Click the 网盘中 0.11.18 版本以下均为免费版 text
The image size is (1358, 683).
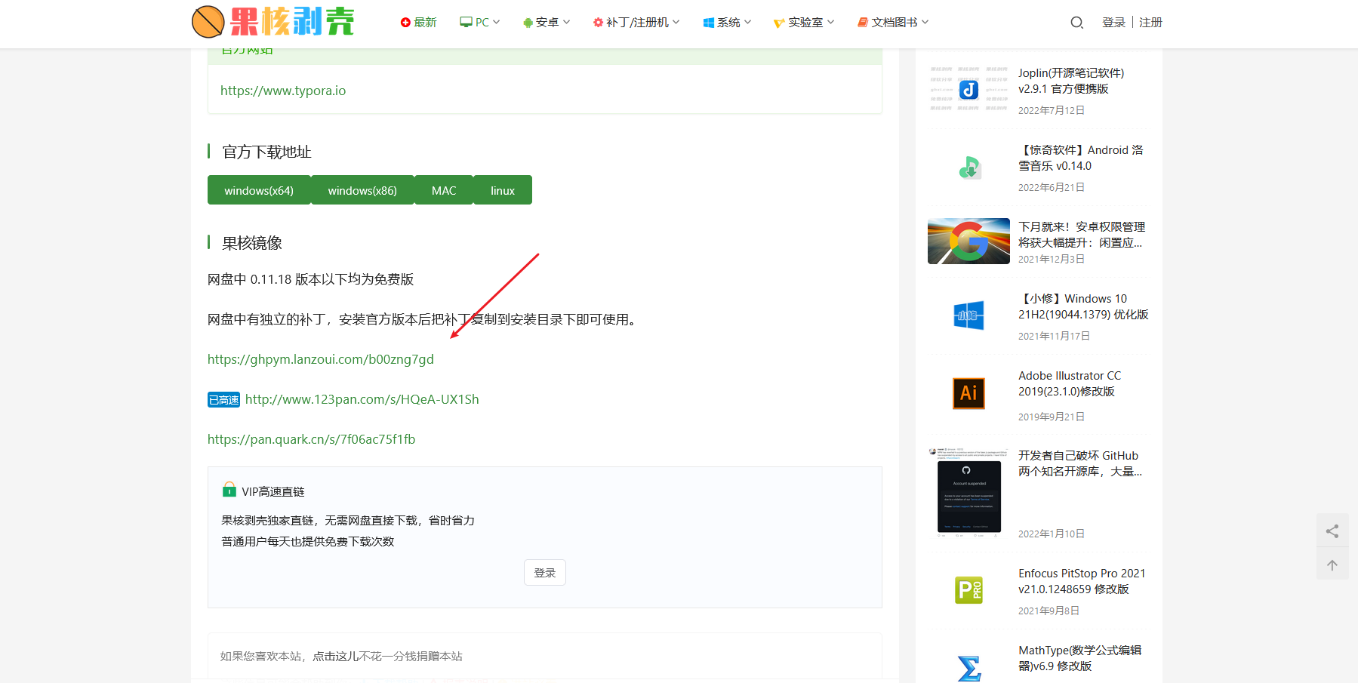tap(311, 279)
